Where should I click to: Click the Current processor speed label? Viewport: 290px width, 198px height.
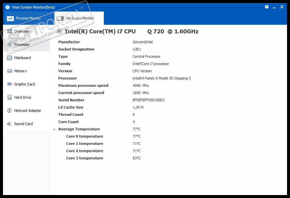pyautogui.click(x=81, y=93)
